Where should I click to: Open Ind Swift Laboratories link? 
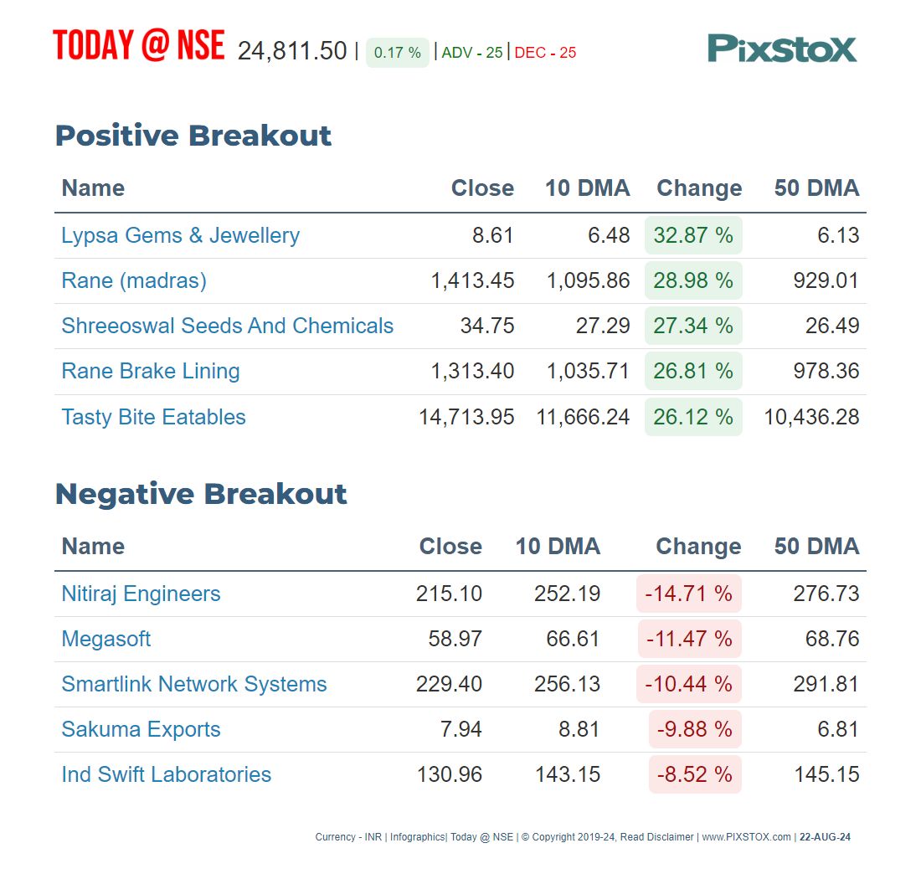click(x=167, y=774)
